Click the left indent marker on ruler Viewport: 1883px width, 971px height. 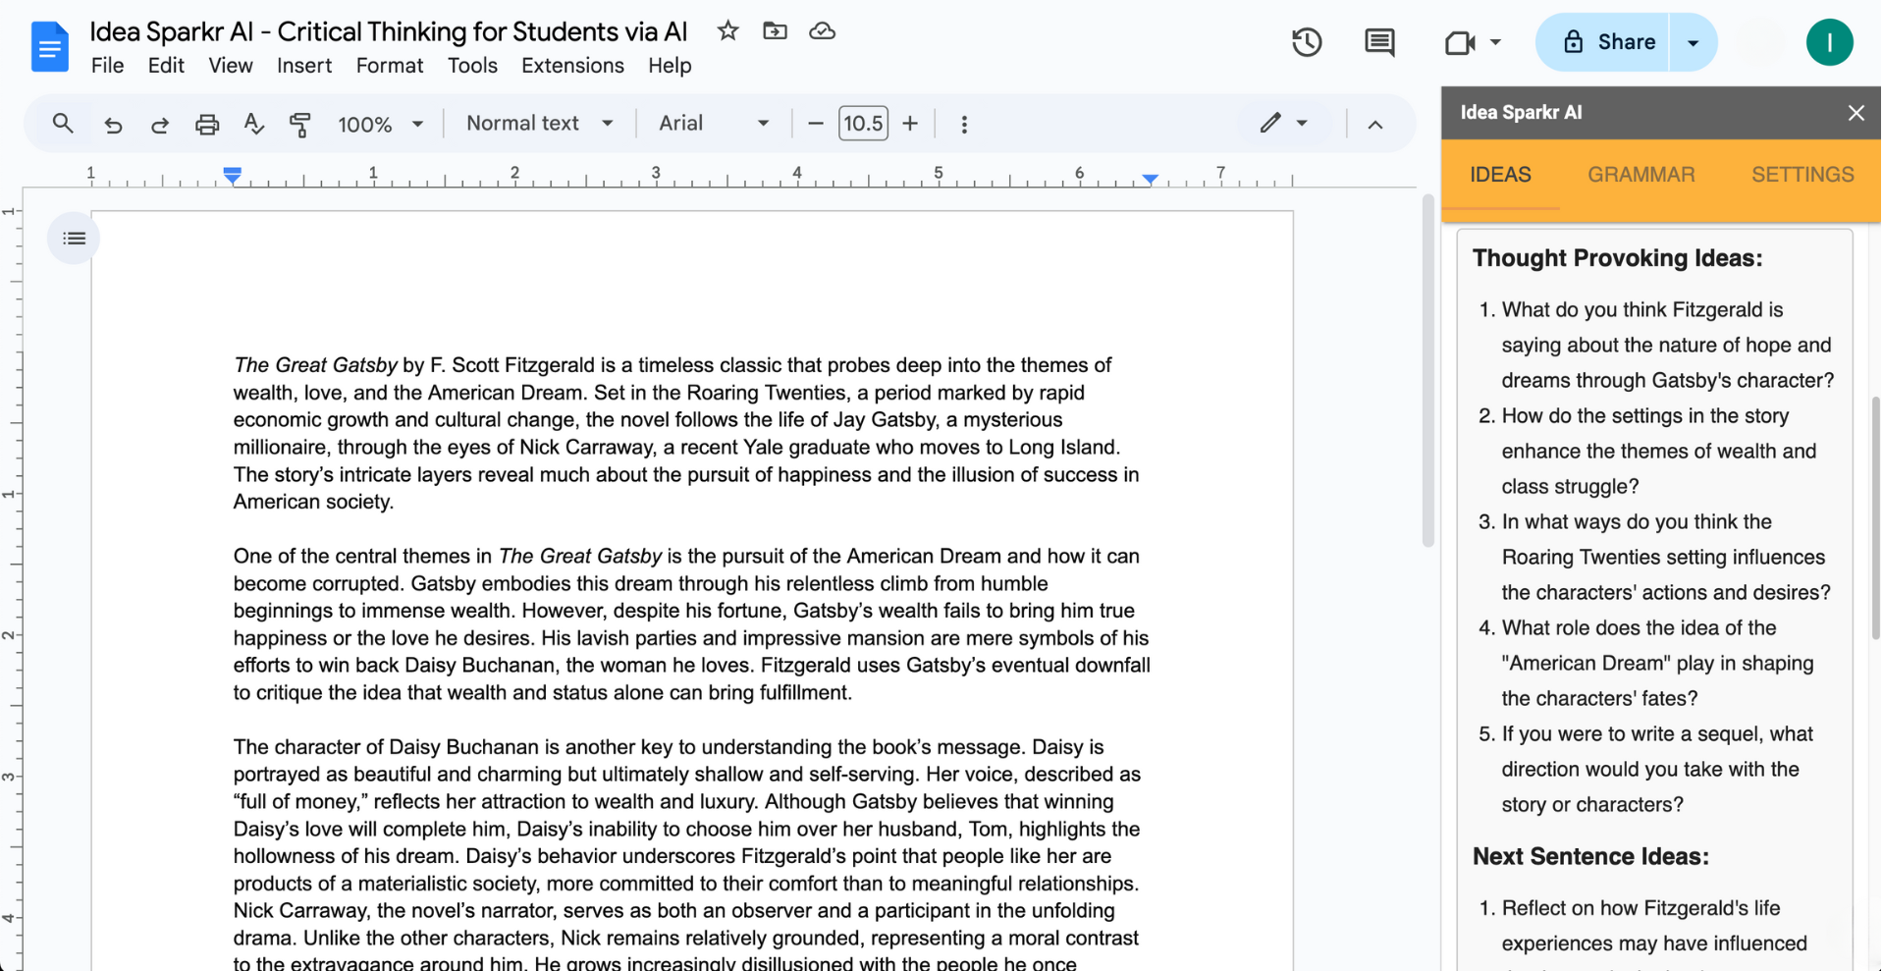click(x=232, y=175)
